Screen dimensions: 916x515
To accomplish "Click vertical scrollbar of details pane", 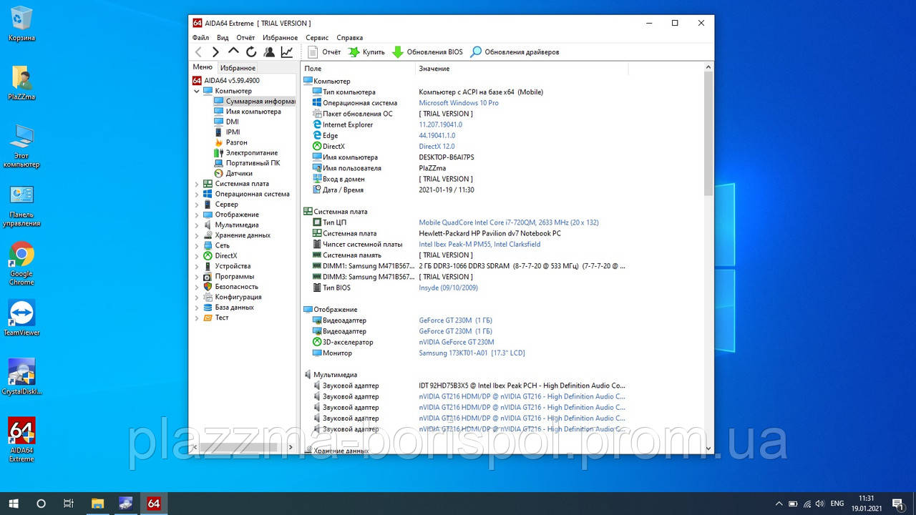I will 708,134.
